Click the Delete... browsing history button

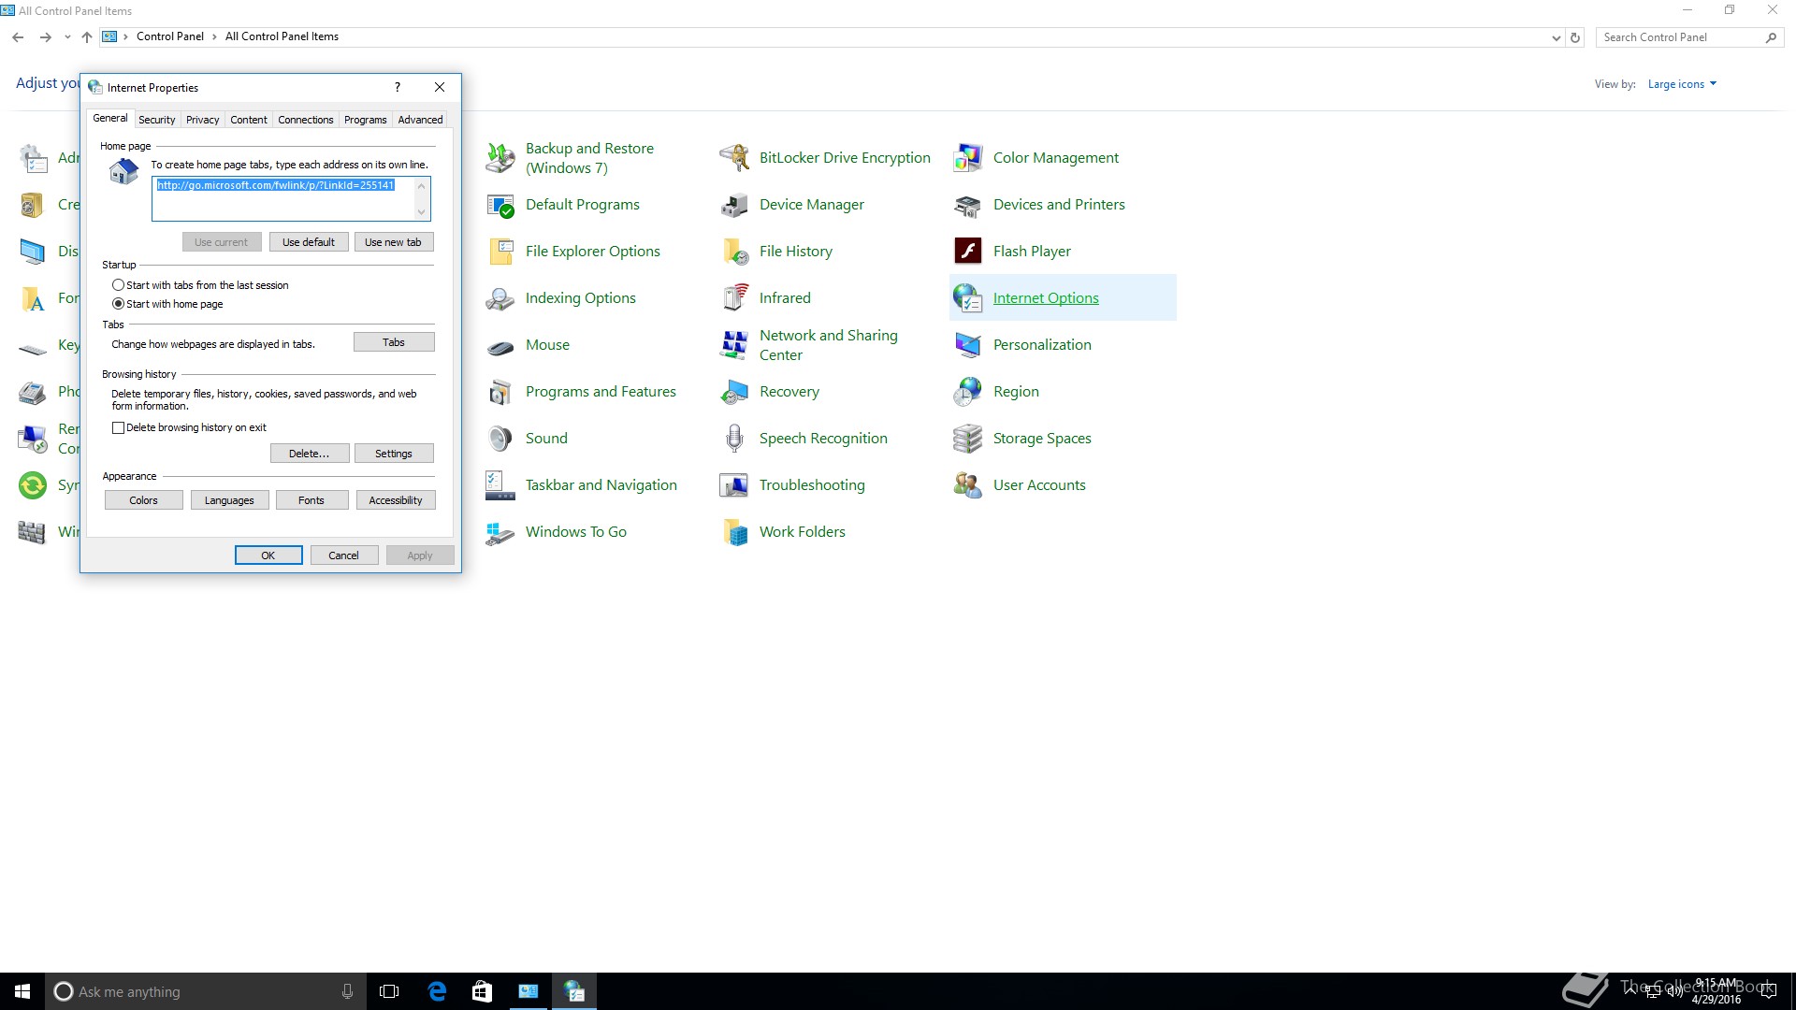[309, 454]
